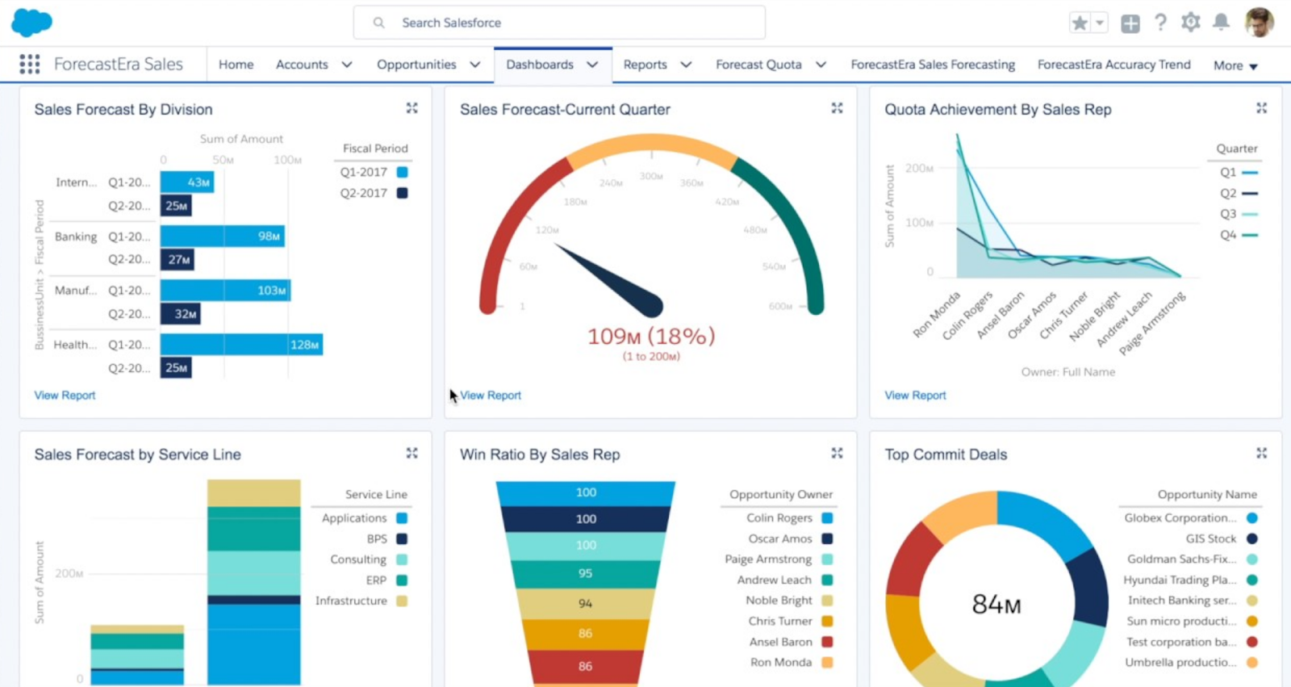Viewport: 1291px width, 687px height.
Task: Open the More navigation dropdown
Action: pyautogui.click(x=1235, y=66)
